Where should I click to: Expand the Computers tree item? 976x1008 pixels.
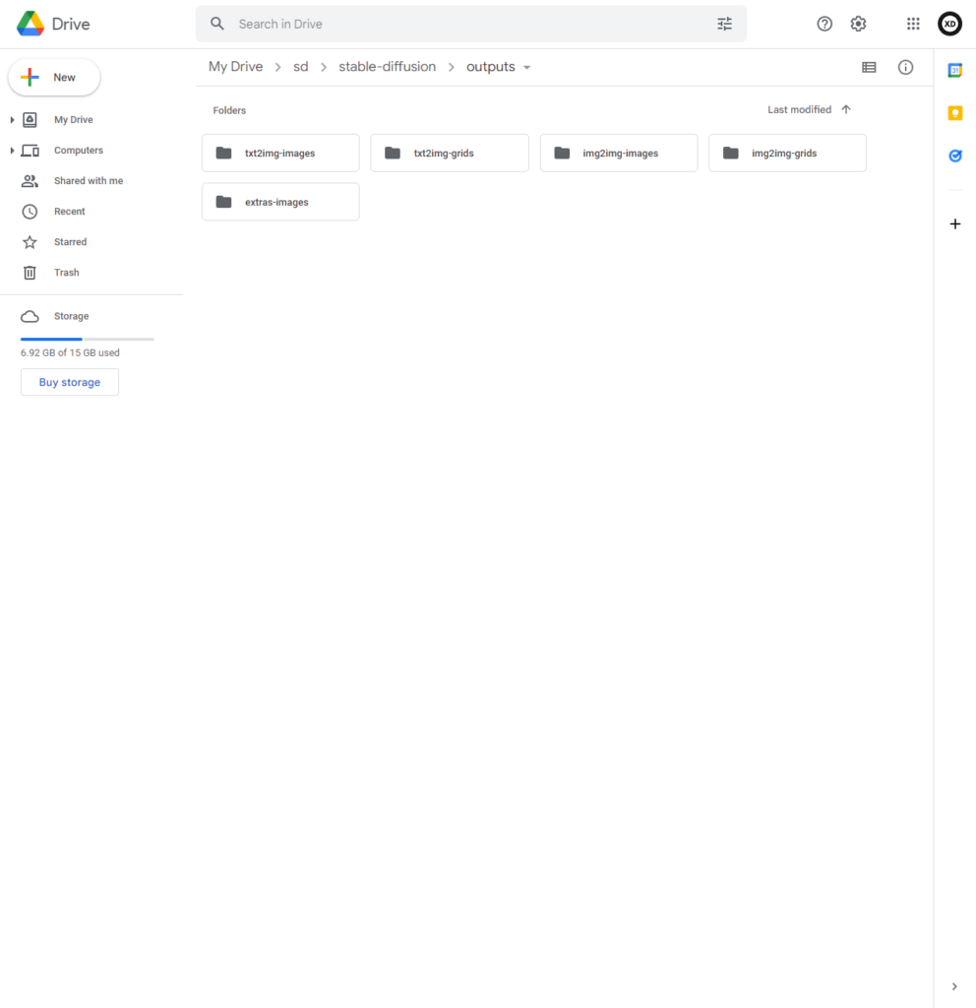tap(11, 150)
